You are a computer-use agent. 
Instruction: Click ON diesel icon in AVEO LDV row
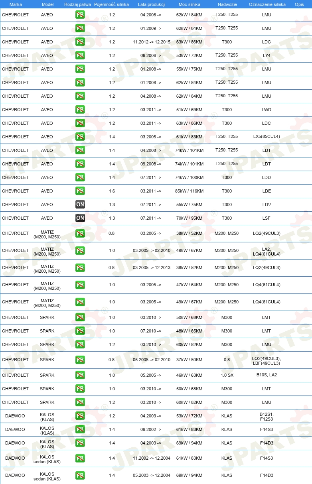pyautogui.click(x=80, y=205)
